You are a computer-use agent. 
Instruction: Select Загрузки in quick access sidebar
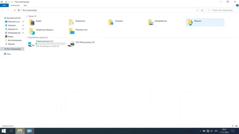pos(12,25)
